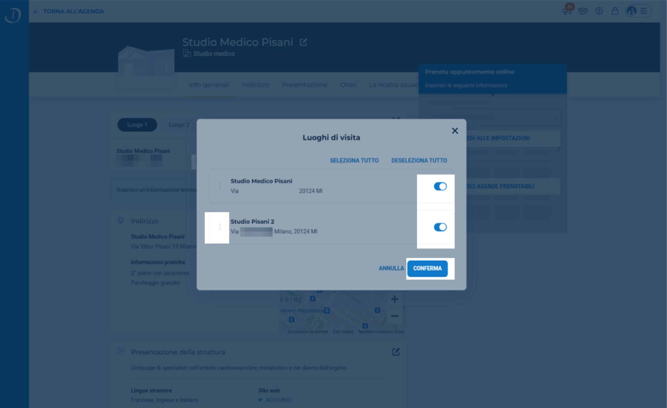Click the location pin icon by Indirizzo

[x=120, y=221]
